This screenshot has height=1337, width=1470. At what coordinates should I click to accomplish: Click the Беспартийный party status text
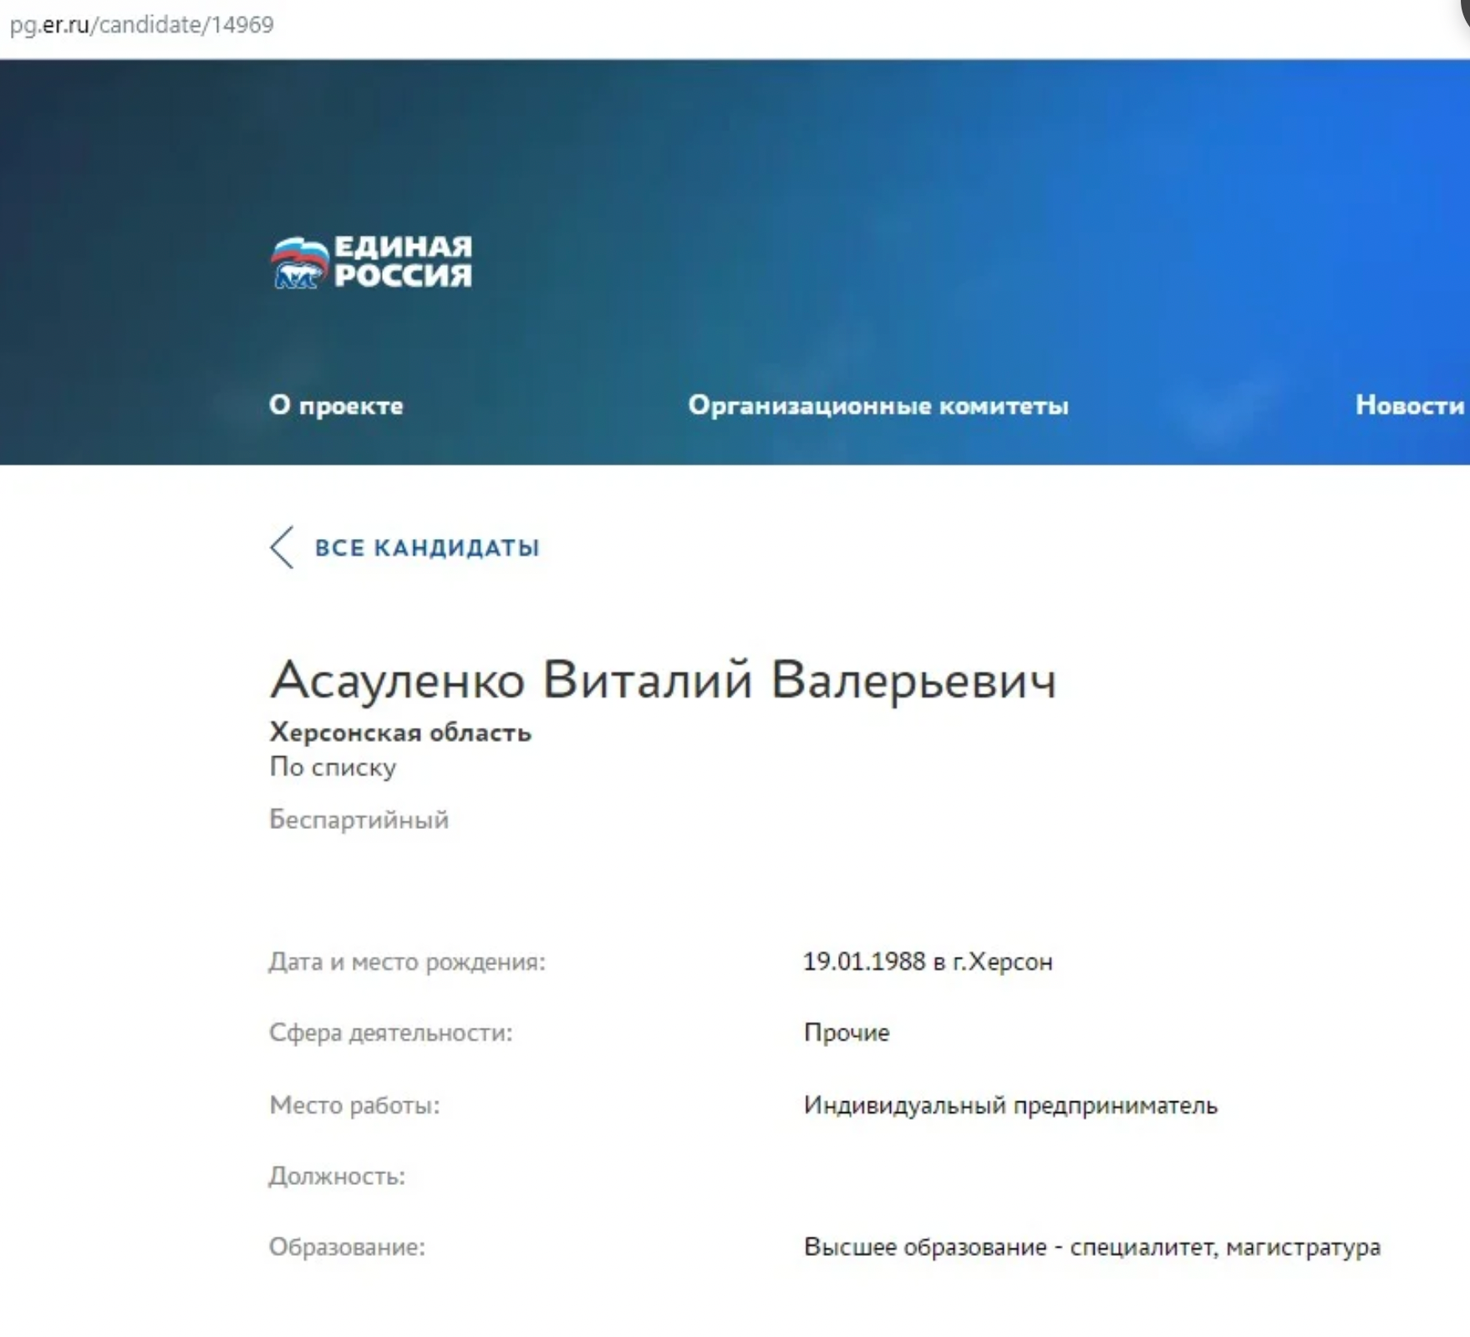(x=359, y=820)
